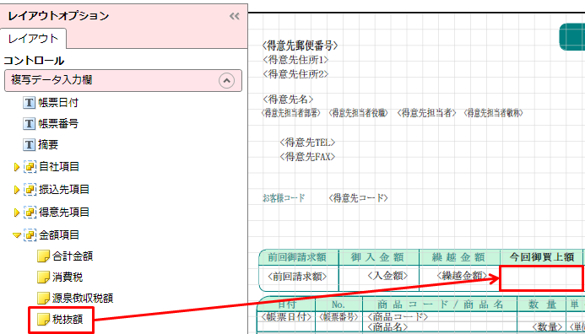This screenshot has height=334, width=585.
Task: Select the 得意先項目 tree label
Action: (x=64, y=213)
